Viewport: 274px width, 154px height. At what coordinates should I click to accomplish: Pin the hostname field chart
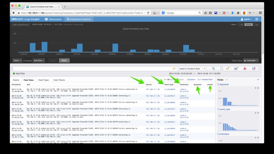point(255,138)
